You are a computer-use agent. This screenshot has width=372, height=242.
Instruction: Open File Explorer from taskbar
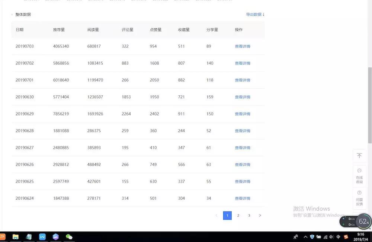pyautogui.click(x=15, y=236)
